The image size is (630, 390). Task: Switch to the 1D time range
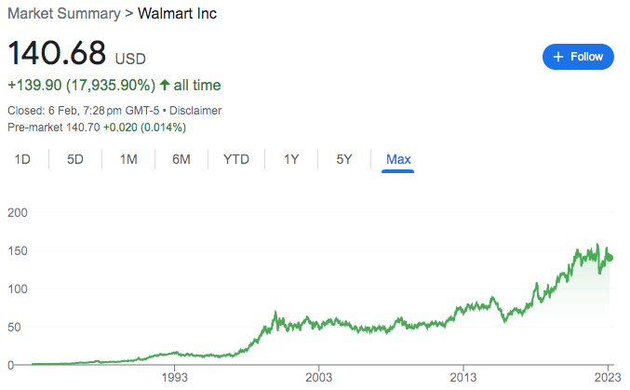(22, 159)
